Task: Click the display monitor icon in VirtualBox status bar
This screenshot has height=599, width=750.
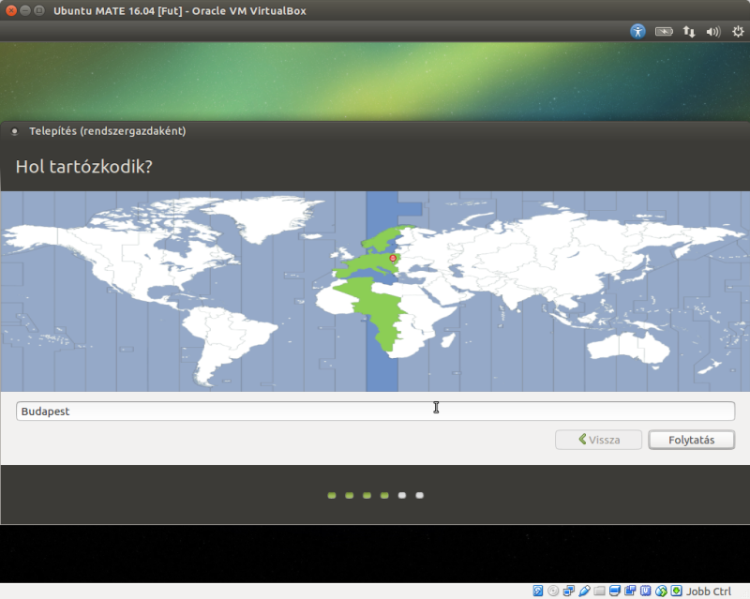Action: pos(615,591)
